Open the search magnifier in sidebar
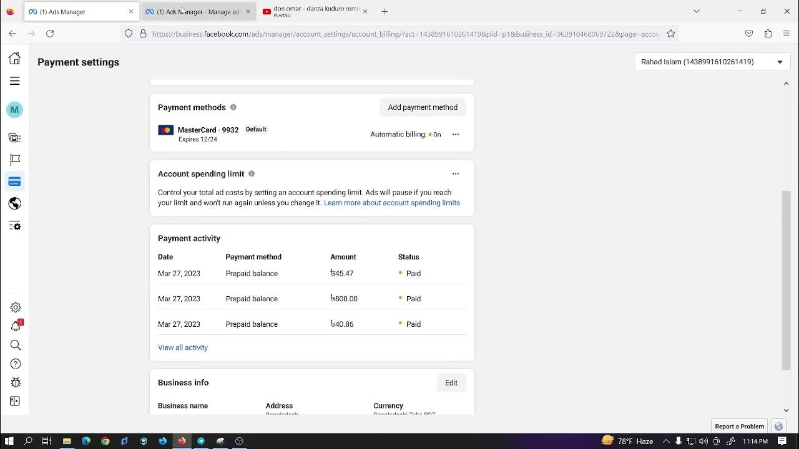 [x=16, y=345]
